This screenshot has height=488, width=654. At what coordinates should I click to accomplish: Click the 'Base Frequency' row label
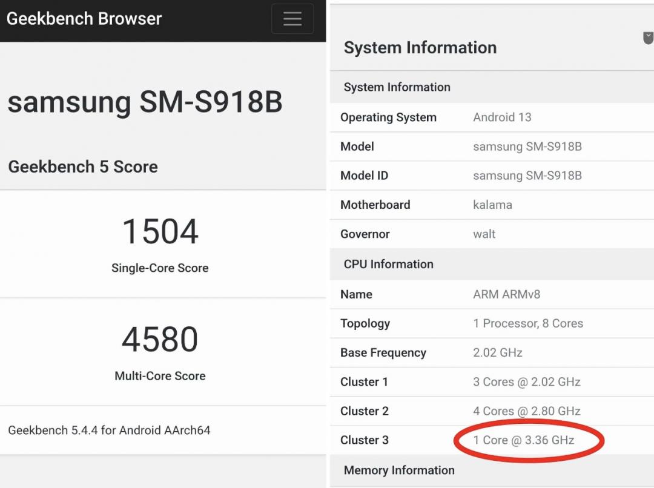[383, 353]
